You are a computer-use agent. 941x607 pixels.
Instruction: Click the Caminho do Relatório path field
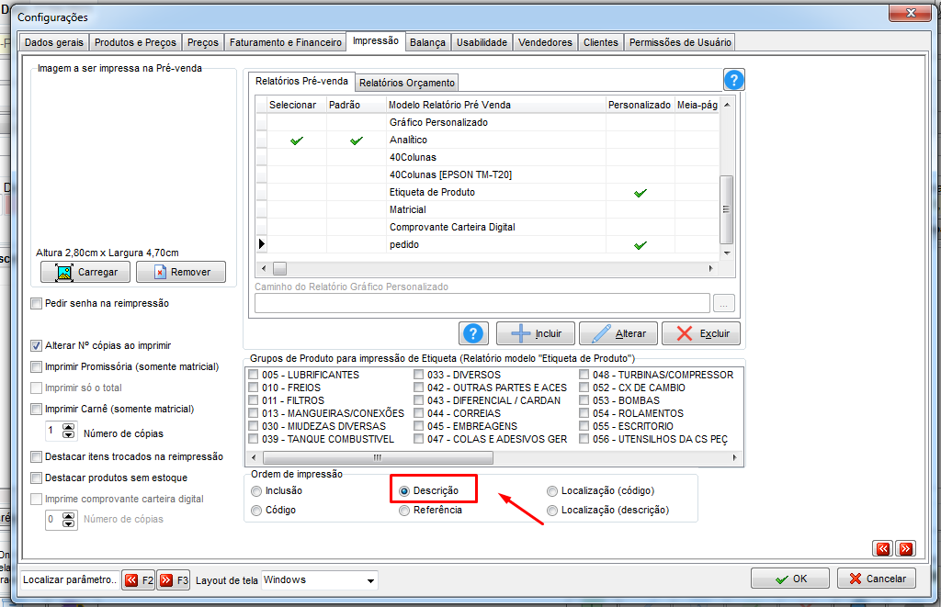(482, 303)
